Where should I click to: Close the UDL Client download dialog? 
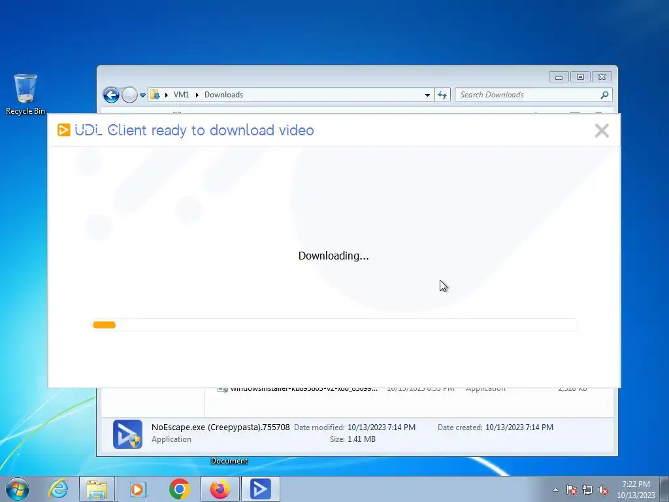(x=602, y=131)
